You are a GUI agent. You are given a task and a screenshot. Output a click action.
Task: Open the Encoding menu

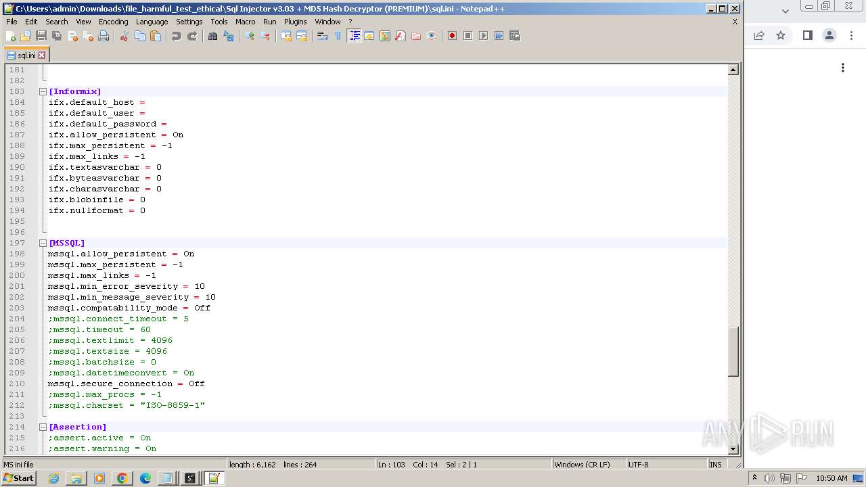click(x=113, y=22)
